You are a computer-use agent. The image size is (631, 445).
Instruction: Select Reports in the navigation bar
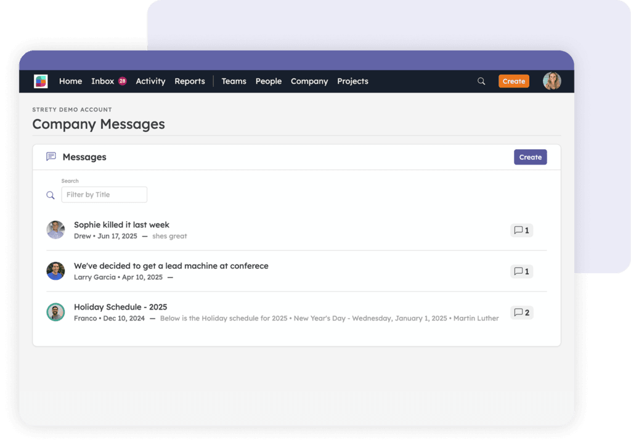[189, 81]
